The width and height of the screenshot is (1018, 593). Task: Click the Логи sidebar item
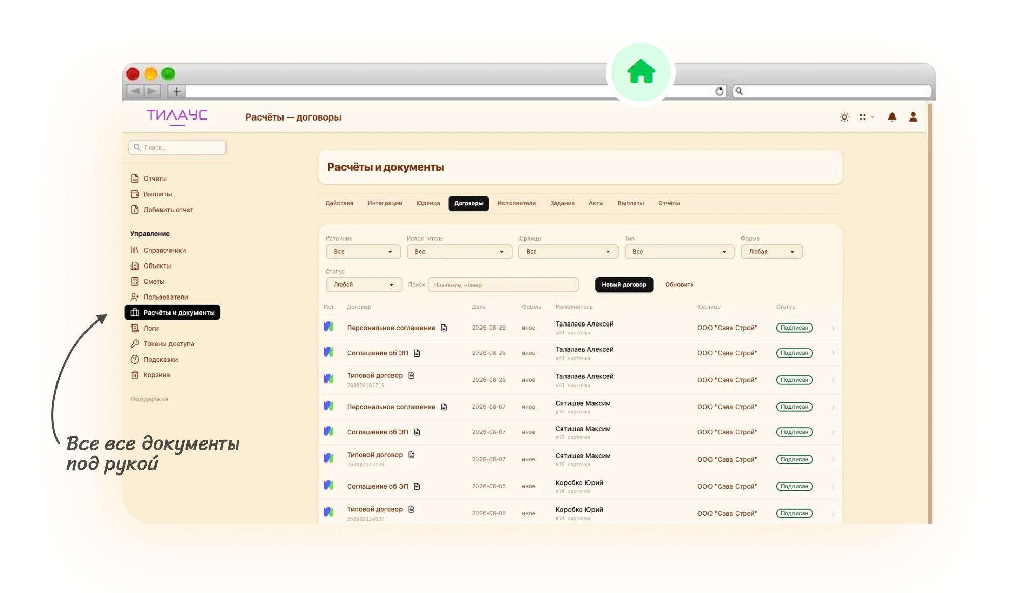click(145, 328)
